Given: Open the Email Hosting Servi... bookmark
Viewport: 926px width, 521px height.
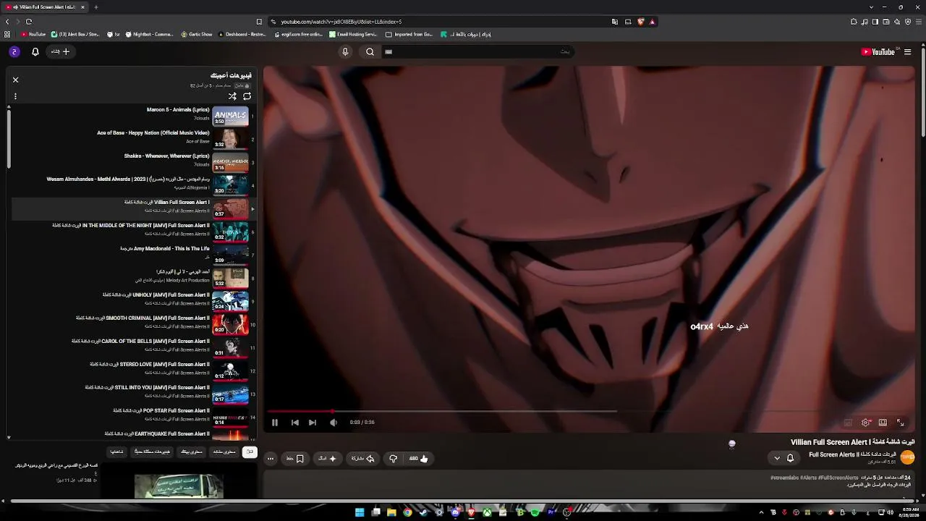Looking at the screenshot, I should [x=353, y=34].
